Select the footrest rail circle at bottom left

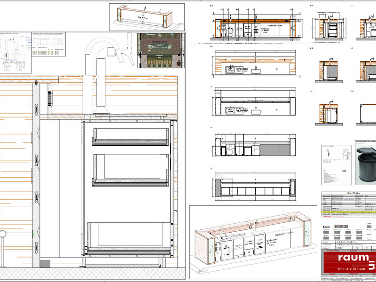3,234
